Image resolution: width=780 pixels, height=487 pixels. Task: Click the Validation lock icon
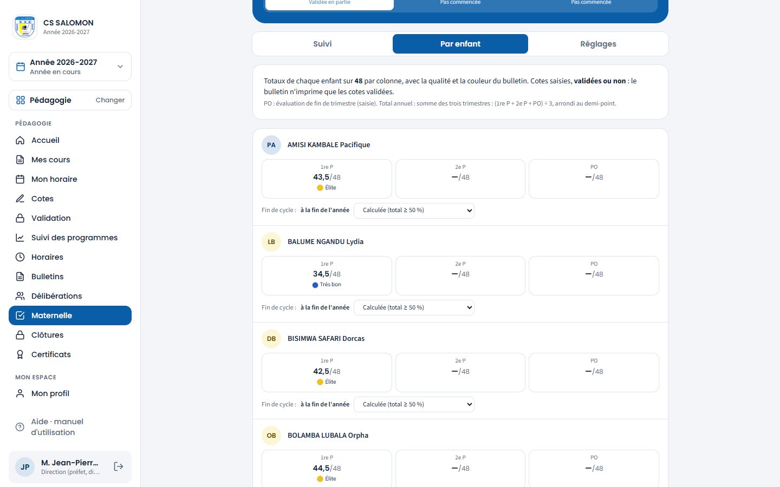click(x=20, y=218)
